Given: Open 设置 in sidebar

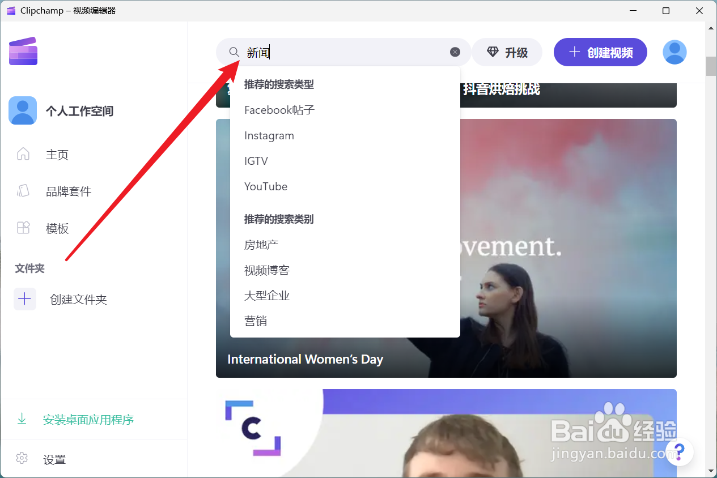Looking at the screenshot, I should (54, 460).
